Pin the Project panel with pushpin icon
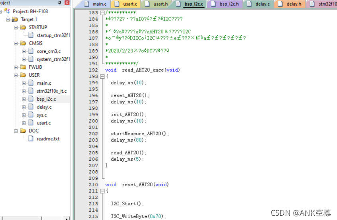Viewport: 337px width, 220px height. pos(60,2)
